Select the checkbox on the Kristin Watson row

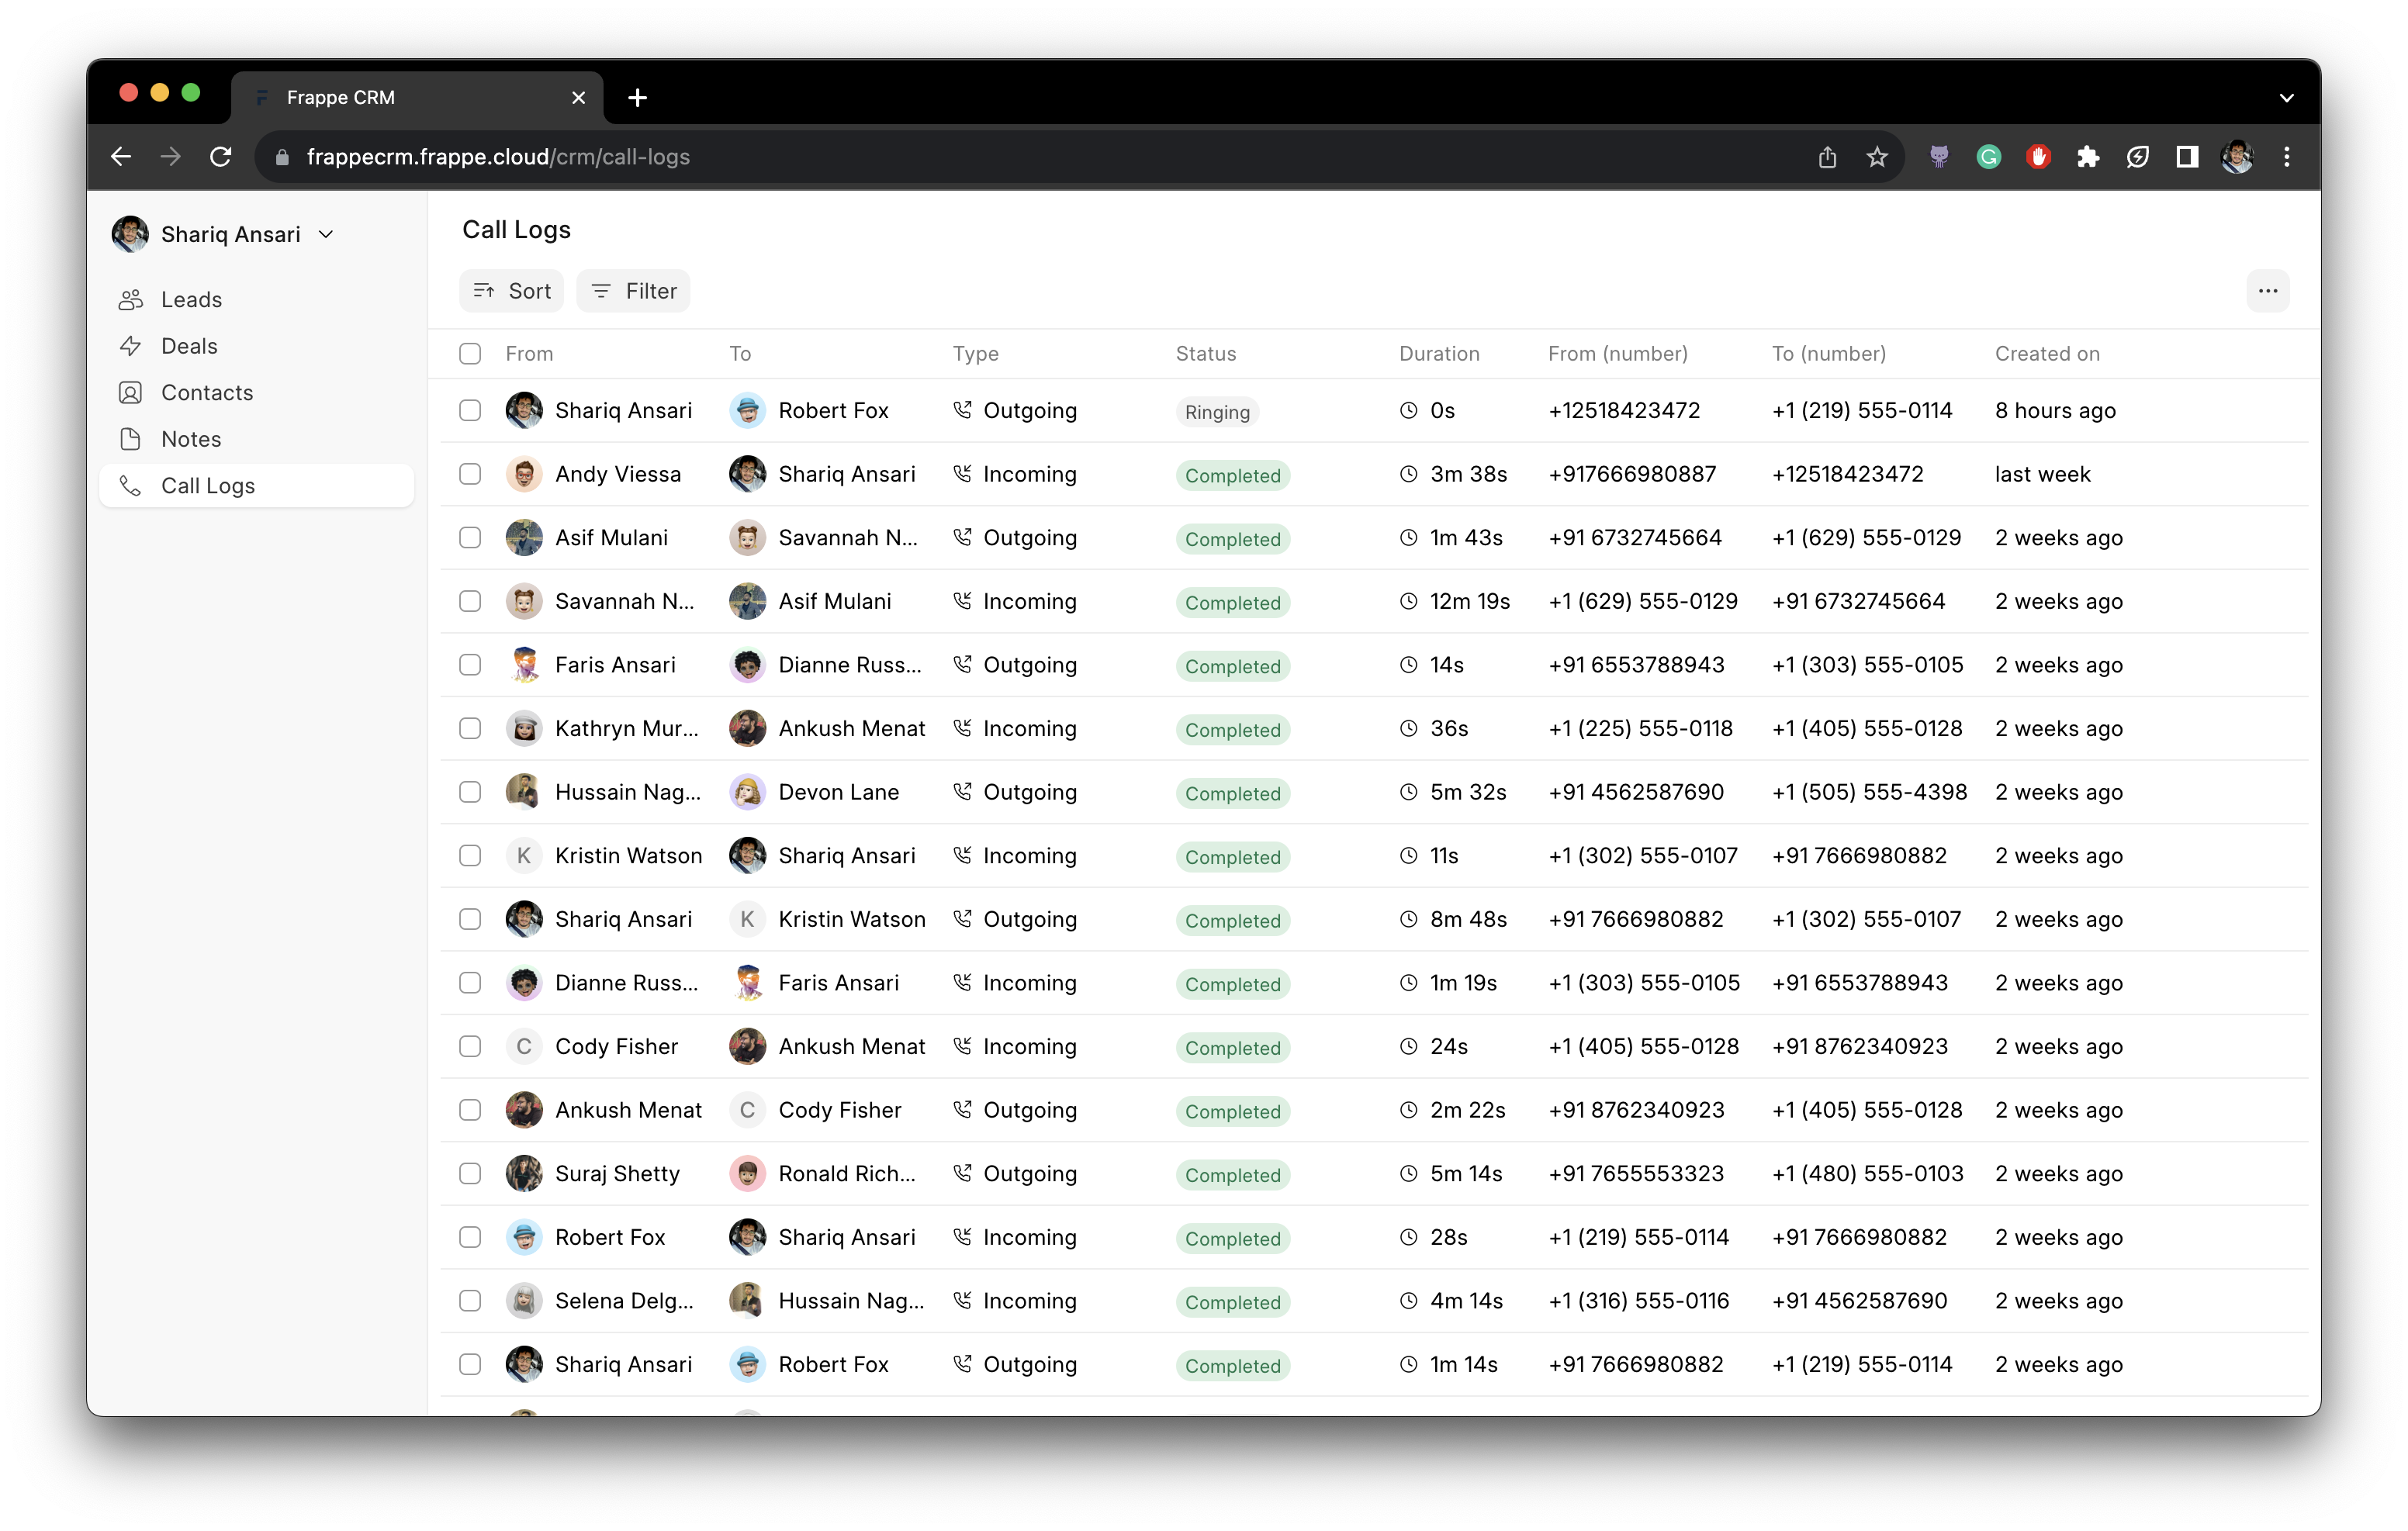pos(470,855)
